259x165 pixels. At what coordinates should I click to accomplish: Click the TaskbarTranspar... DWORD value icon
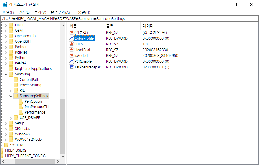coord(71,67)
